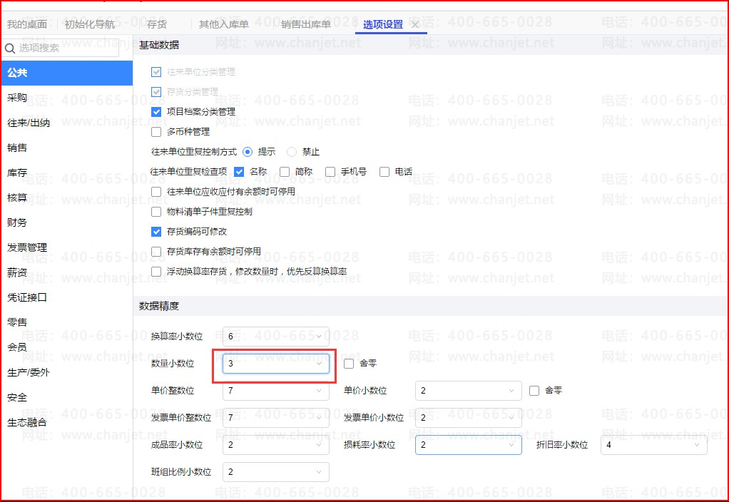The width and height of the screenshot is (729, 502).
Task: Check 舍零 next to 数量小数位
Action: (349, 364)
